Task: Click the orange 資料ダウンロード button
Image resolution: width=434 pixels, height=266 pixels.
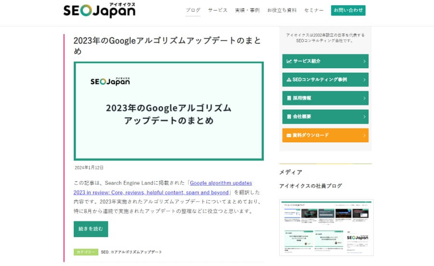Action: click(325, 135)
